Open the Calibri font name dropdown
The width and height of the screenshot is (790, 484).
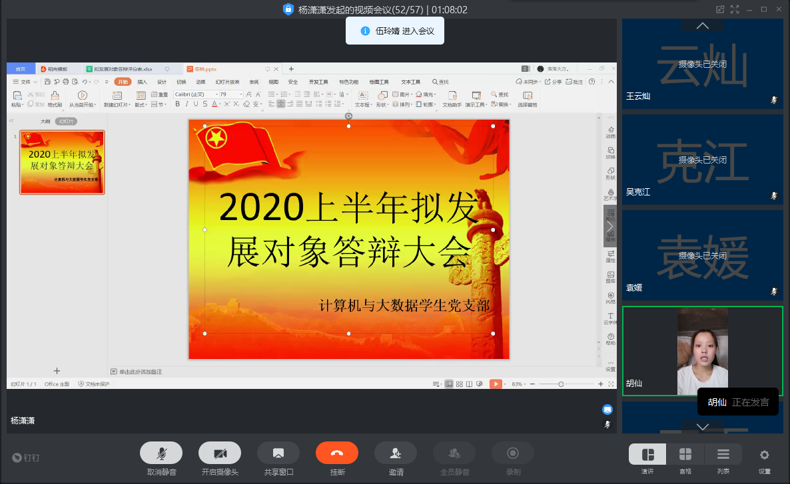click(x=195, y=94)
